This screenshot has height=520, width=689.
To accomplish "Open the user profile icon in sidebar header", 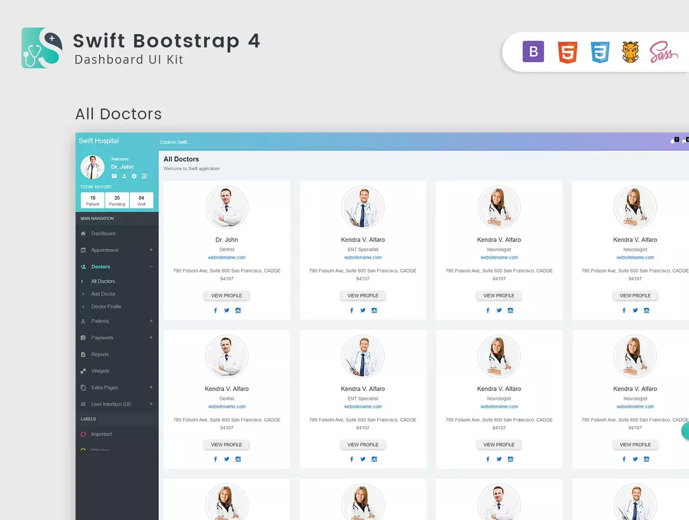I will [x=124, y=176].
